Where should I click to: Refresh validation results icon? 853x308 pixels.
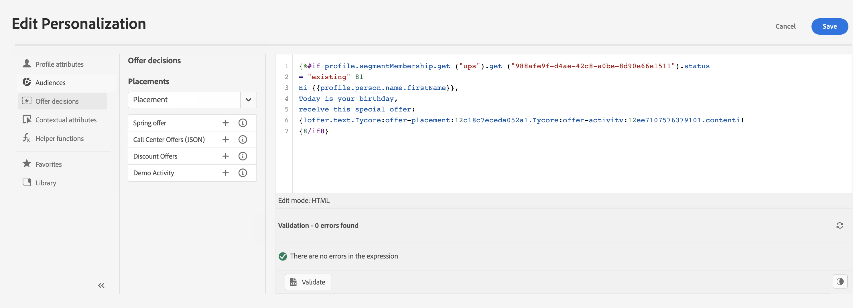tap(840, 225)
